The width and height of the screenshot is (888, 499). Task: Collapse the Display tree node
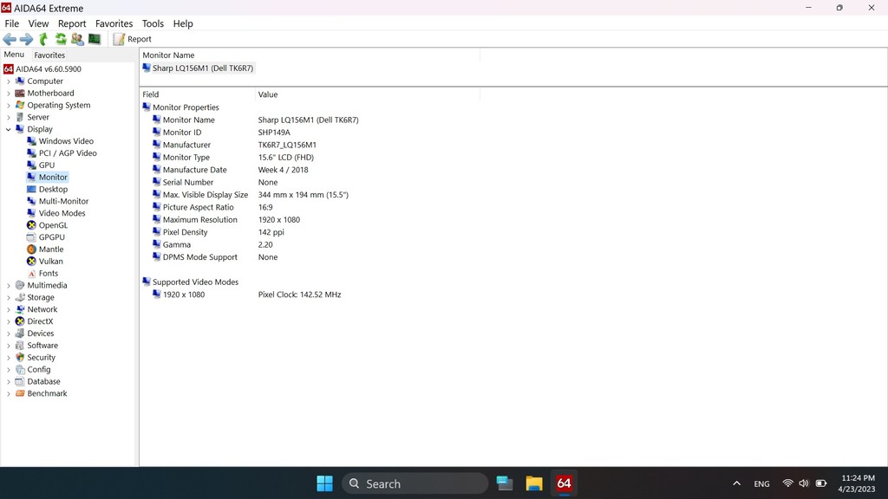pyautogui.click(x=9, y=129)
